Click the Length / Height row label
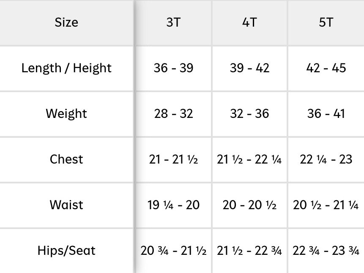Screen dimensions: 364x273 tap(66, 68)
